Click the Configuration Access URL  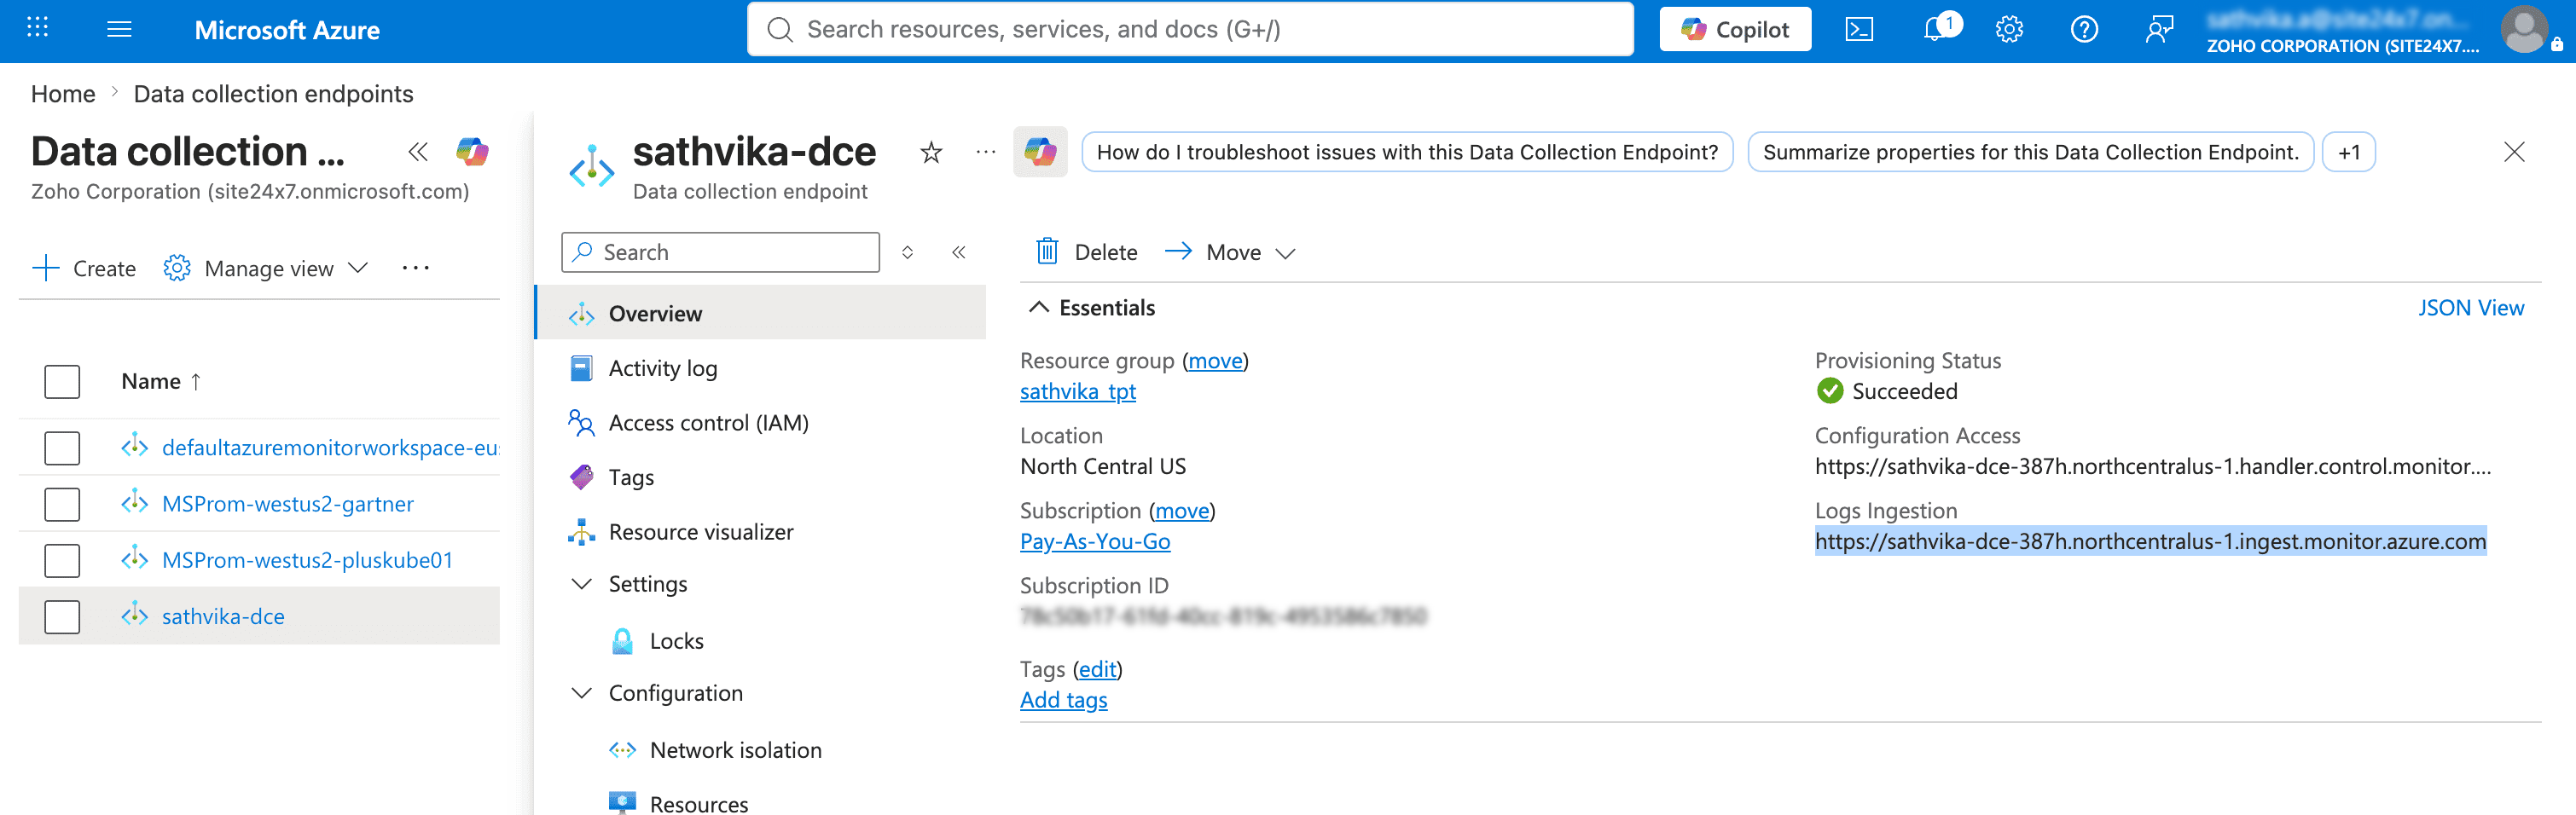pyautogui.click(x=2152, y=466)
